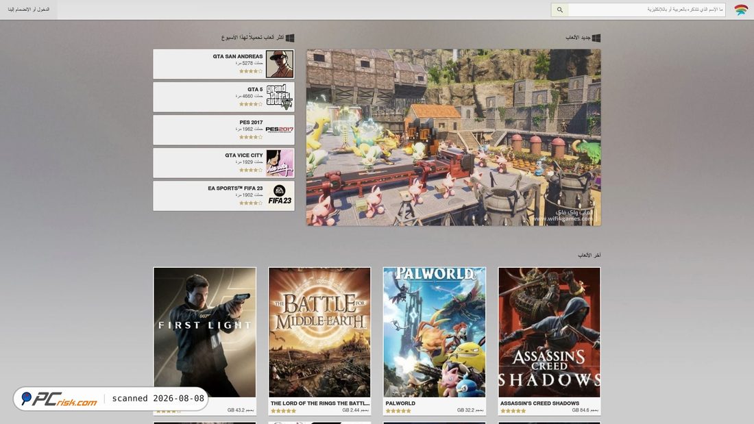This screenshot has height=424, width=754.
Task: Open the EA SPORTS FIFA 23 title
Action: pyautogui.click(x=235, y=188)
